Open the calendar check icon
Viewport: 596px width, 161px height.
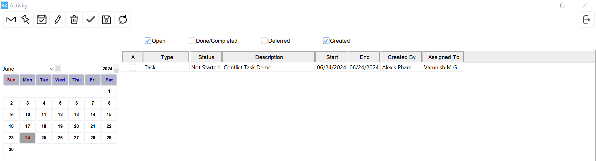[41, 20]
